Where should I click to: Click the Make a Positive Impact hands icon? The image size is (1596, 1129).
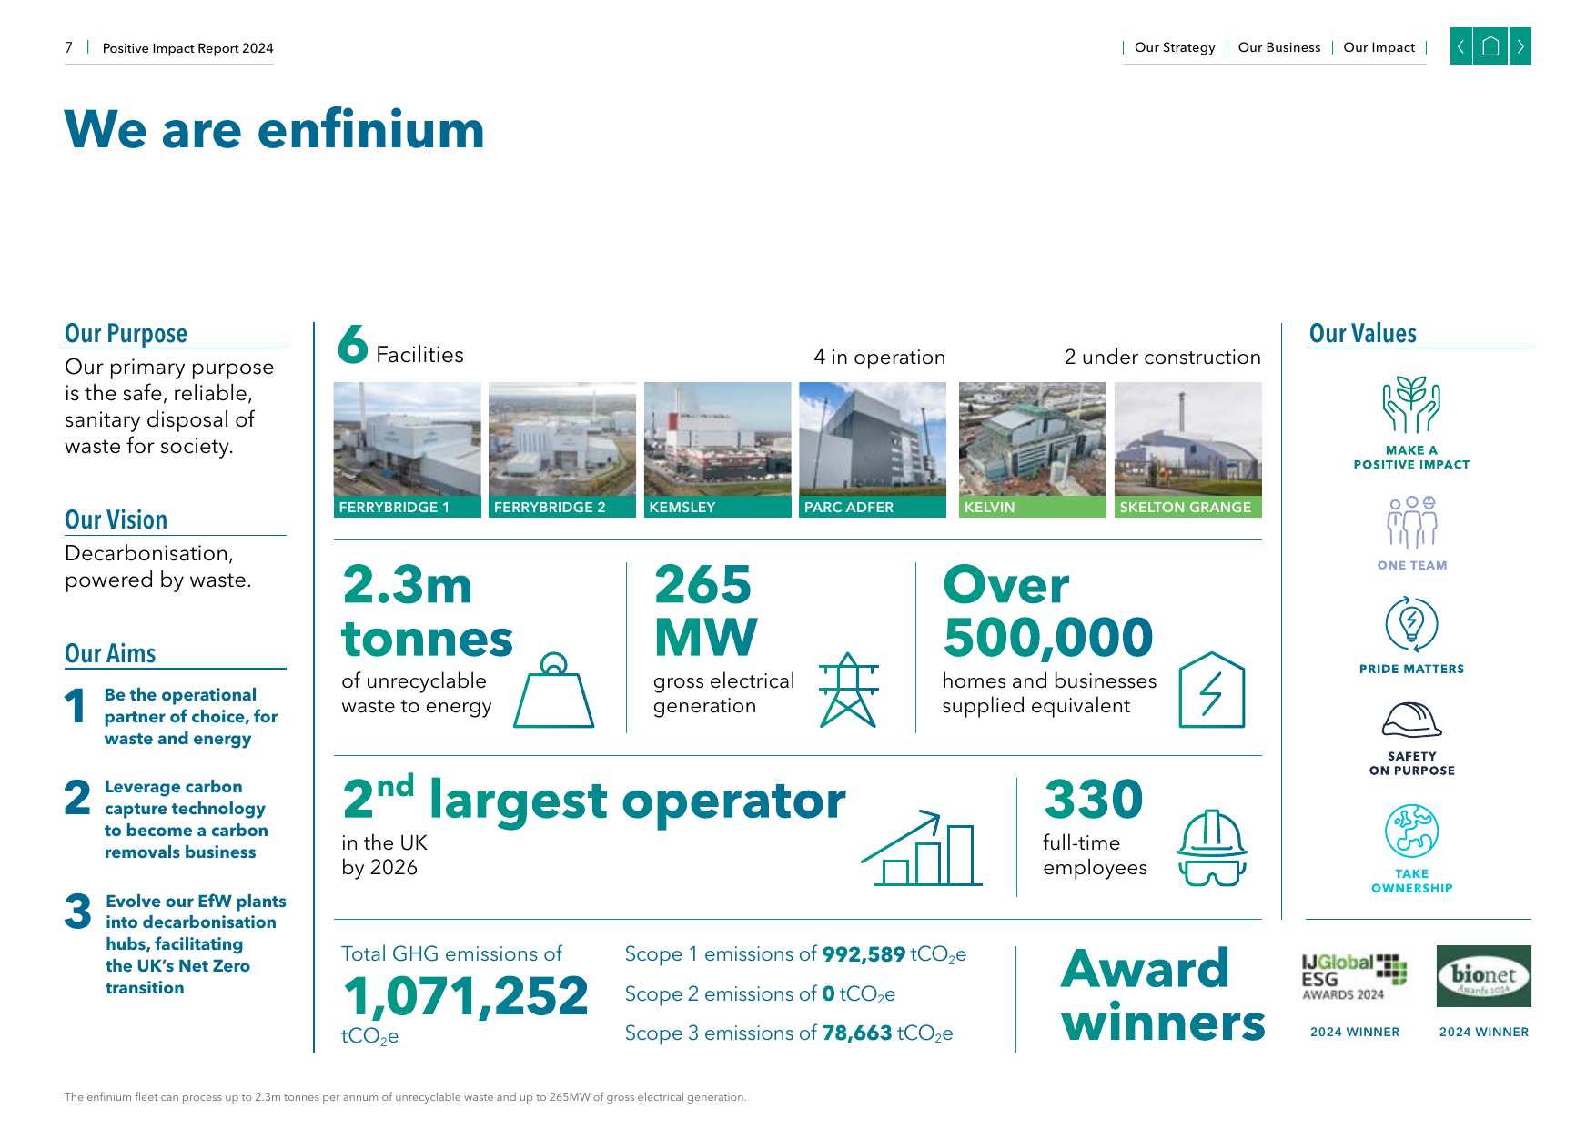(x=1411, y=405)
